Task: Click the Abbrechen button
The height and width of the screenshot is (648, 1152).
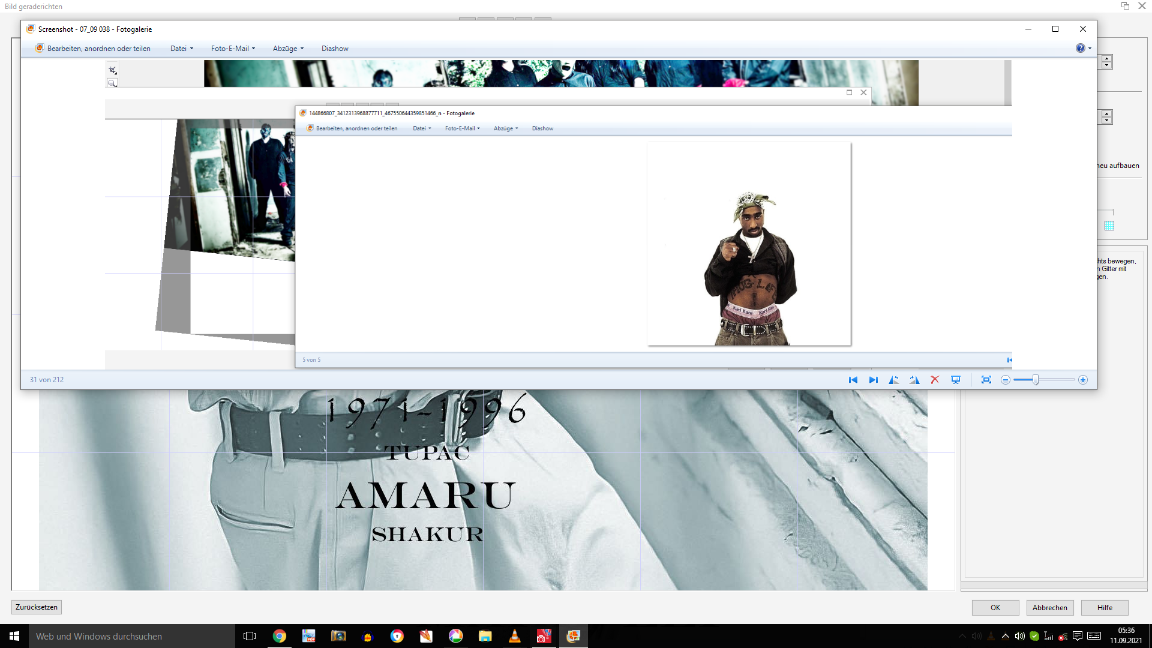Action: (1050, 608)
